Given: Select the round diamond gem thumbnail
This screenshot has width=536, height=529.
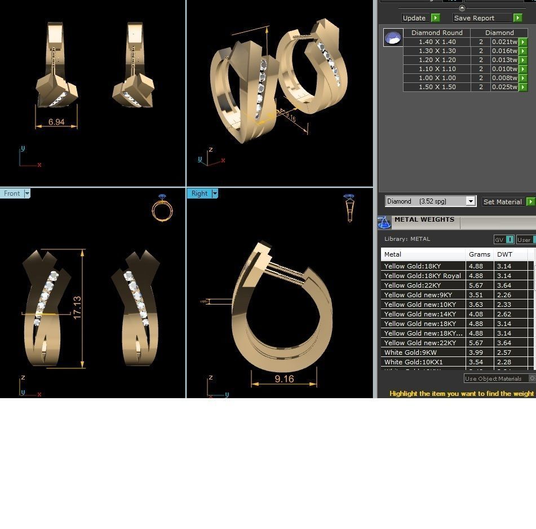Looking at the screenshot, I should click(x=393, y=37).
